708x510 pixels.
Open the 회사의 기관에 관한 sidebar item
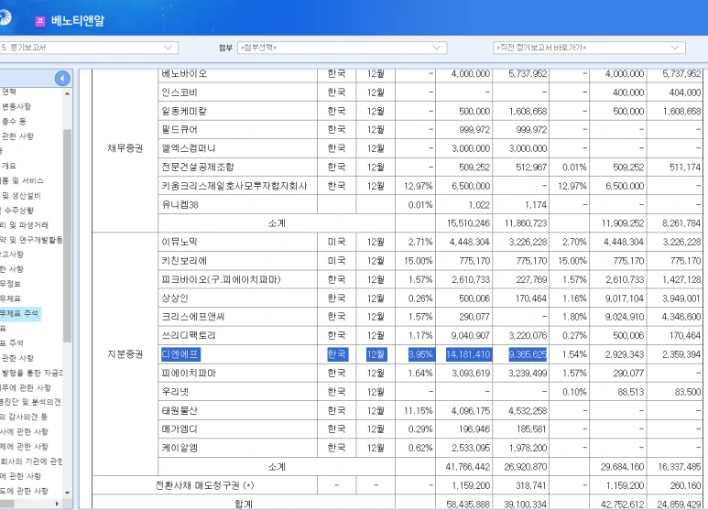32,461
